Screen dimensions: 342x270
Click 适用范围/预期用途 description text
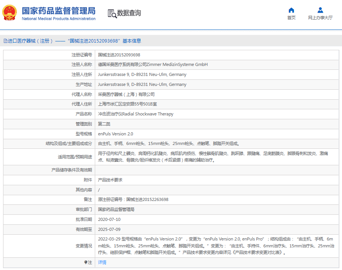(x=213, y=157)
